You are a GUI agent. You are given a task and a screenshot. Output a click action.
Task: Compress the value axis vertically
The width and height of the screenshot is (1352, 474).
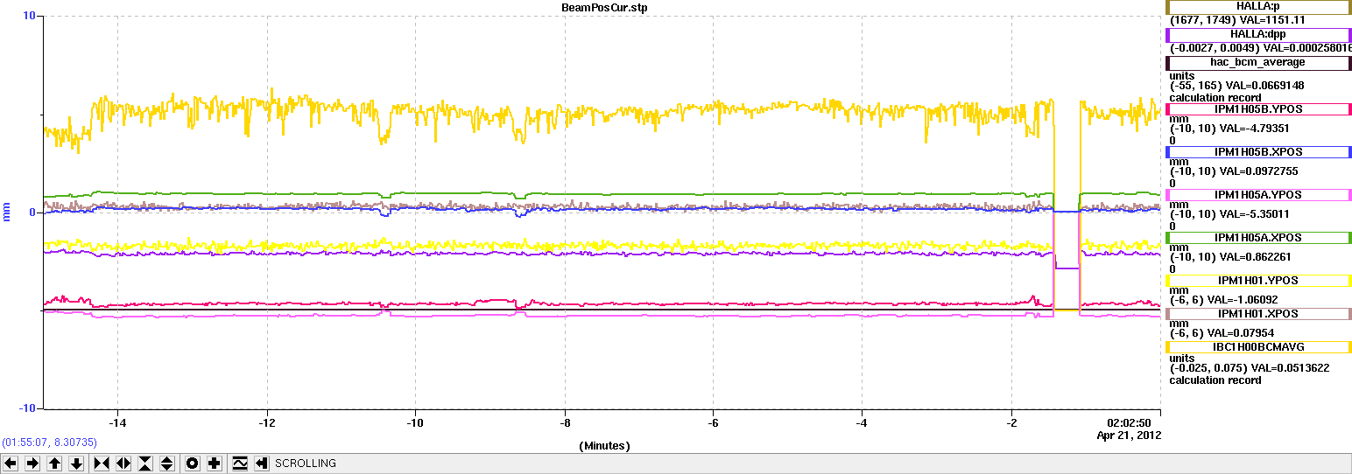[145, 464]
